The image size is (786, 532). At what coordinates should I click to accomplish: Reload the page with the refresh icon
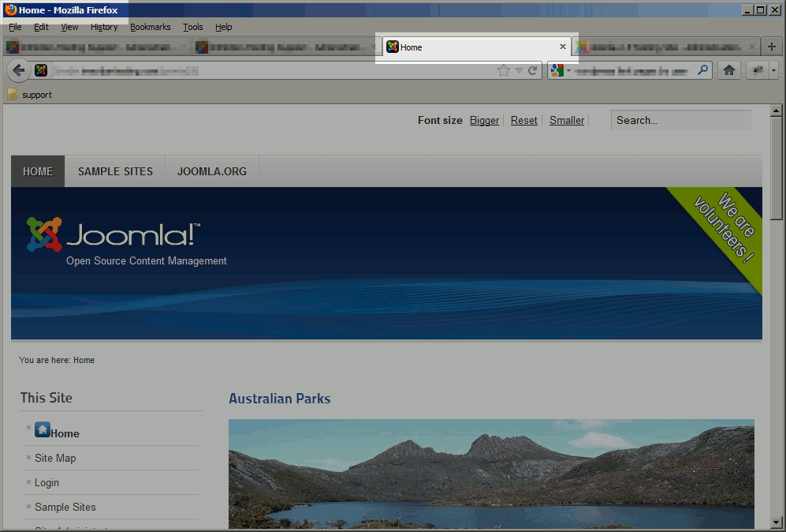pos(533,71)
